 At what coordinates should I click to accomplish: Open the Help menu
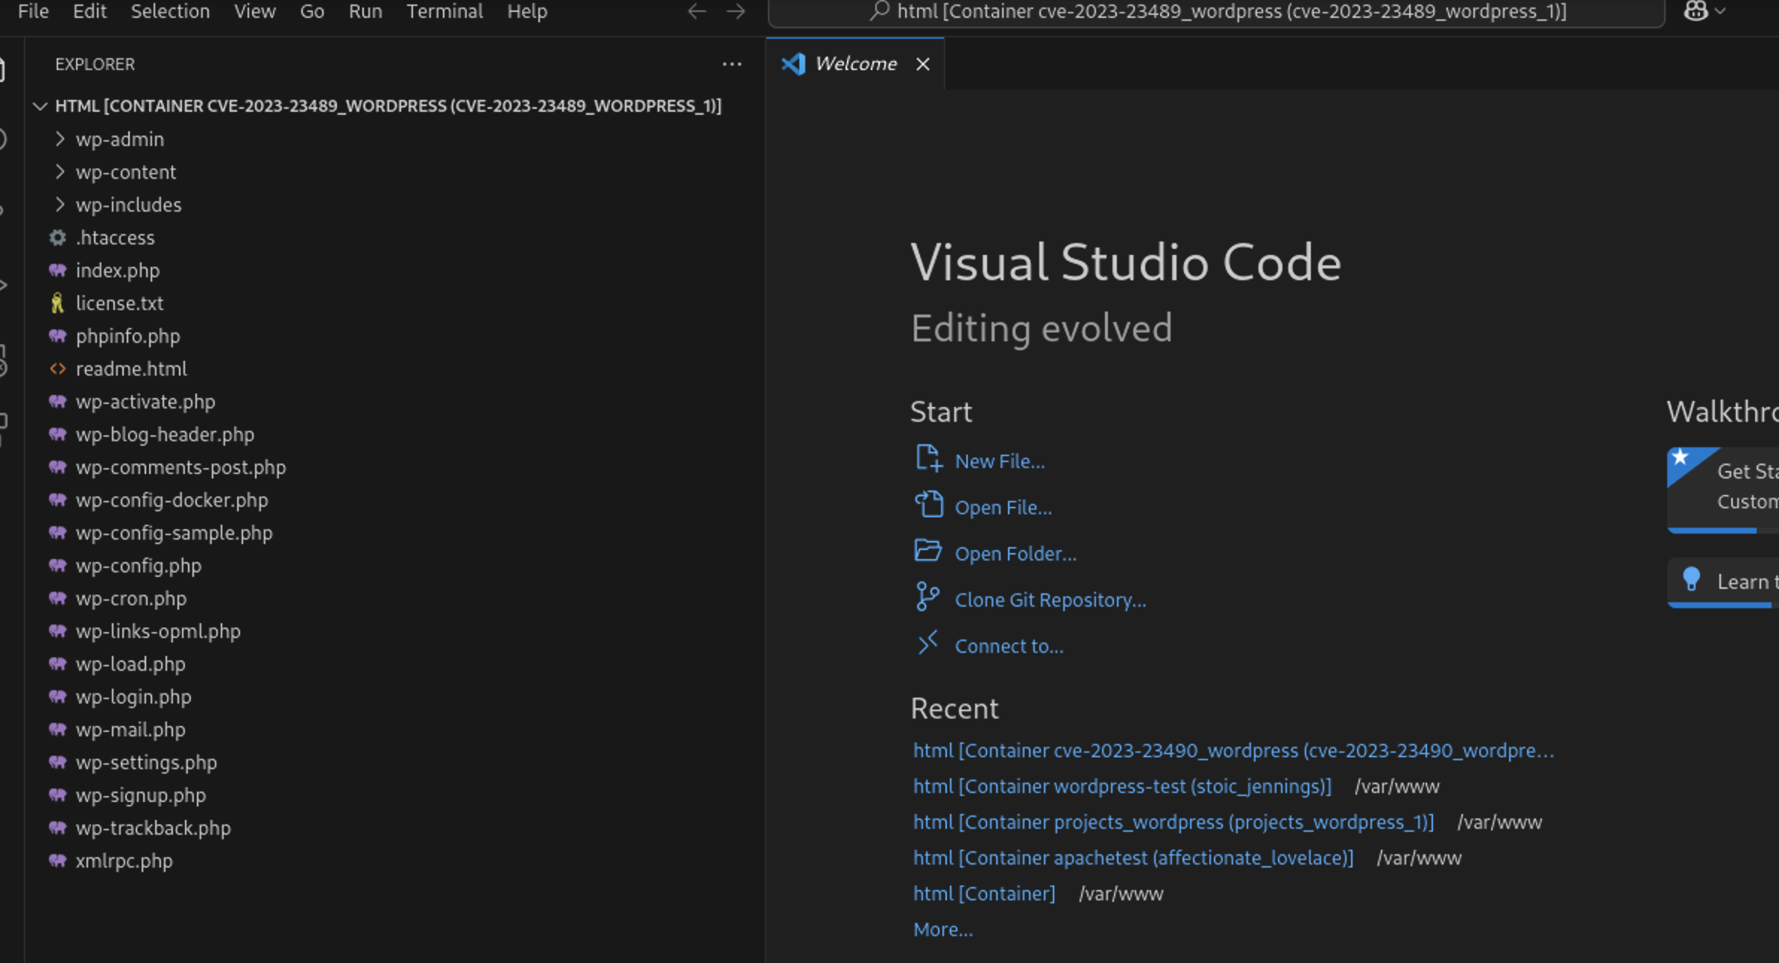pyautogui.click(x=527, y=12)
